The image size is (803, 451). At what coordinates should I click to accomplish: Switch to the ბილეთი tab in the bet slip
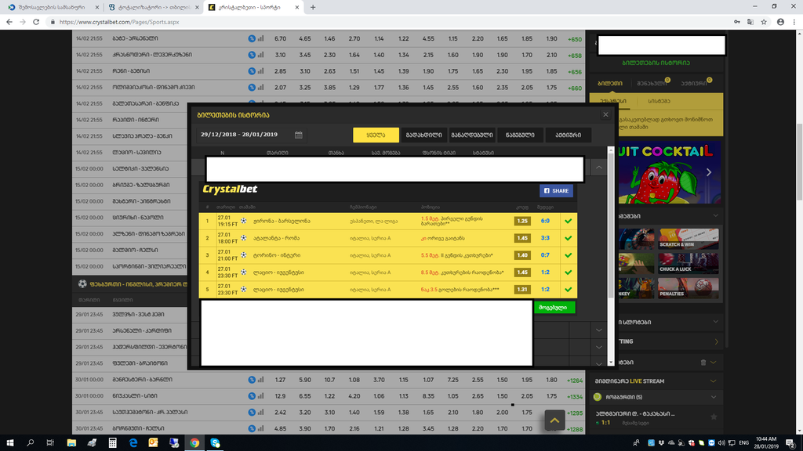tap(610, 83)
